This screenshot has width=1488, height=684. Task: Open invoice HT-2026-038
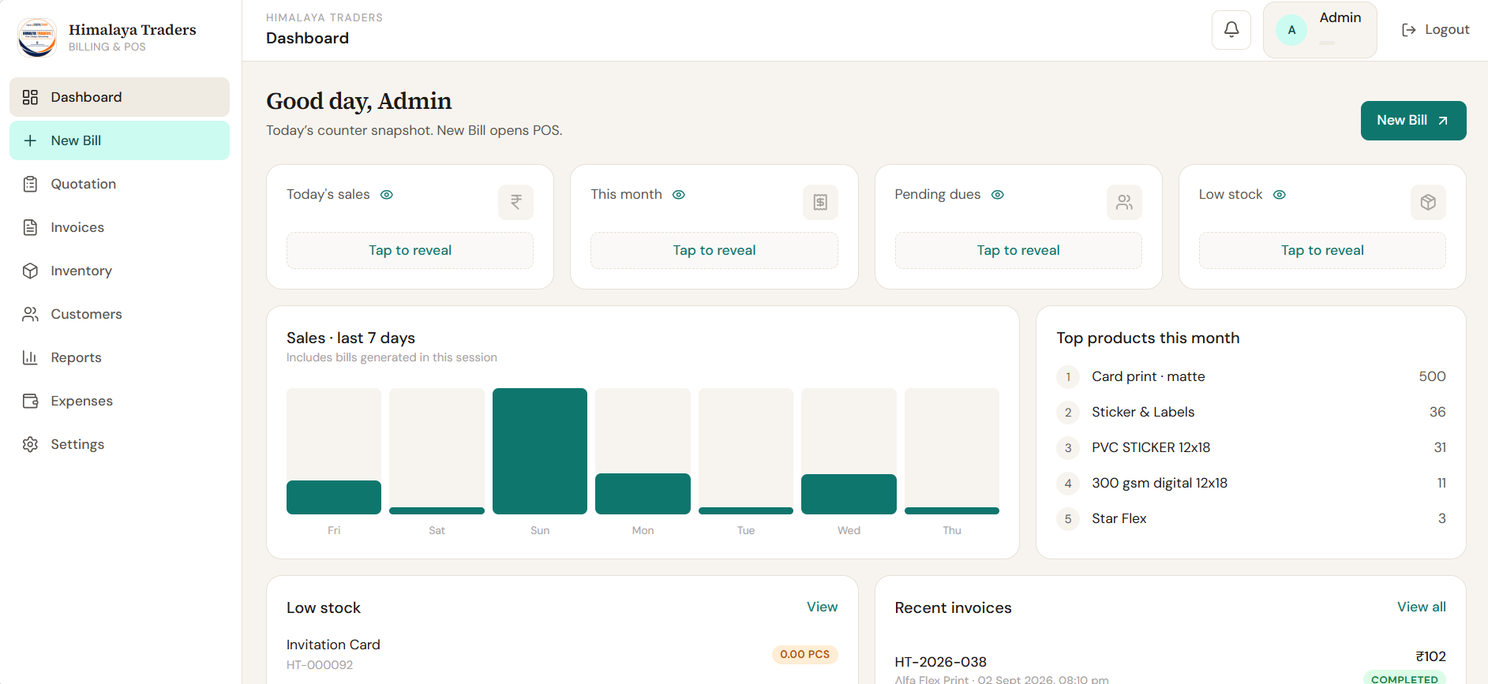tap(940, 662)
